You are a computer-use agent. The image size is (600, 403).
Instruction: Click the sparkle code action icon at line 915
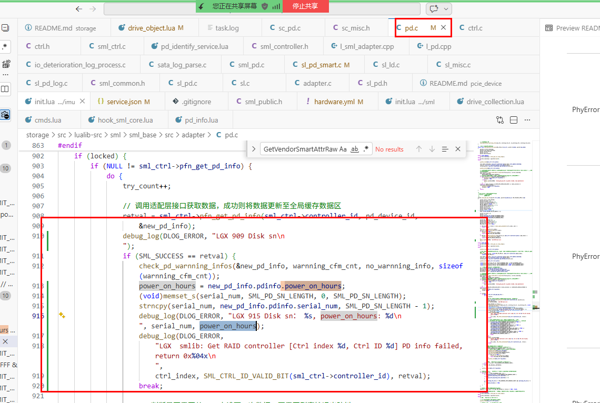tap(62, 316)
